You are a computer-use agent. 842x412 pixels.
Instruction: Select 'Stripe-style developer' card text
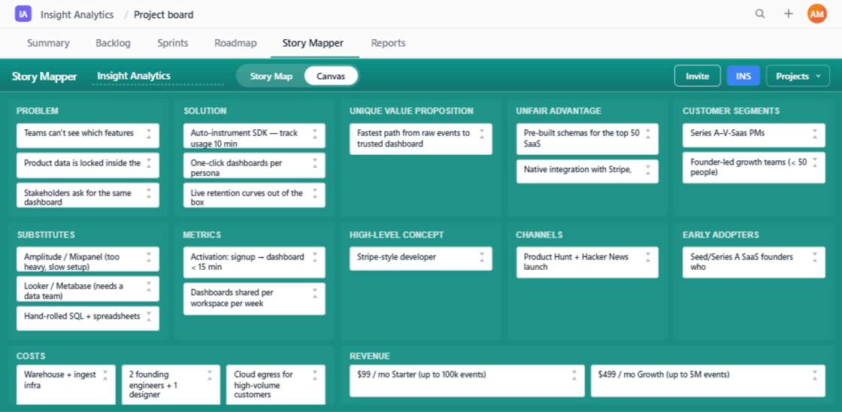coord(396,257)
